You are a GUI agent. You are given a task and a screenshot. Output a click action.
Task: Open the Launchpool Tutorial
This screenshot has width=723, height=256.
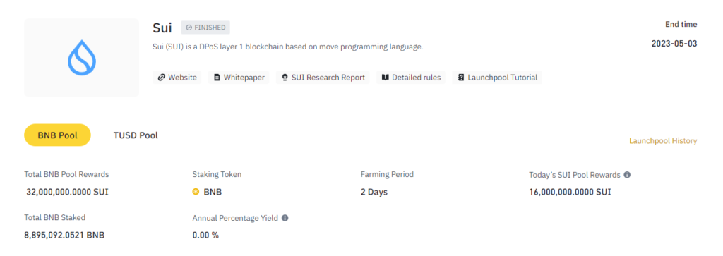point(497,78)
